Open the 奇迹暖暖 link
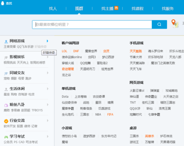This screenshot has height=146, width=184. [68, 69]
